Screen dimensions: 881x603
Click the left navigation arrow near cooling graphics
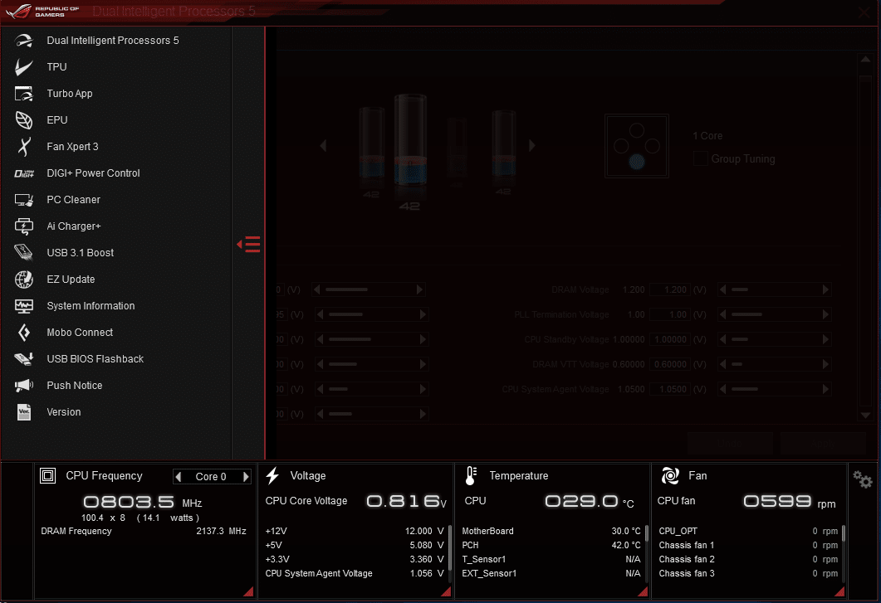point(323,145)
